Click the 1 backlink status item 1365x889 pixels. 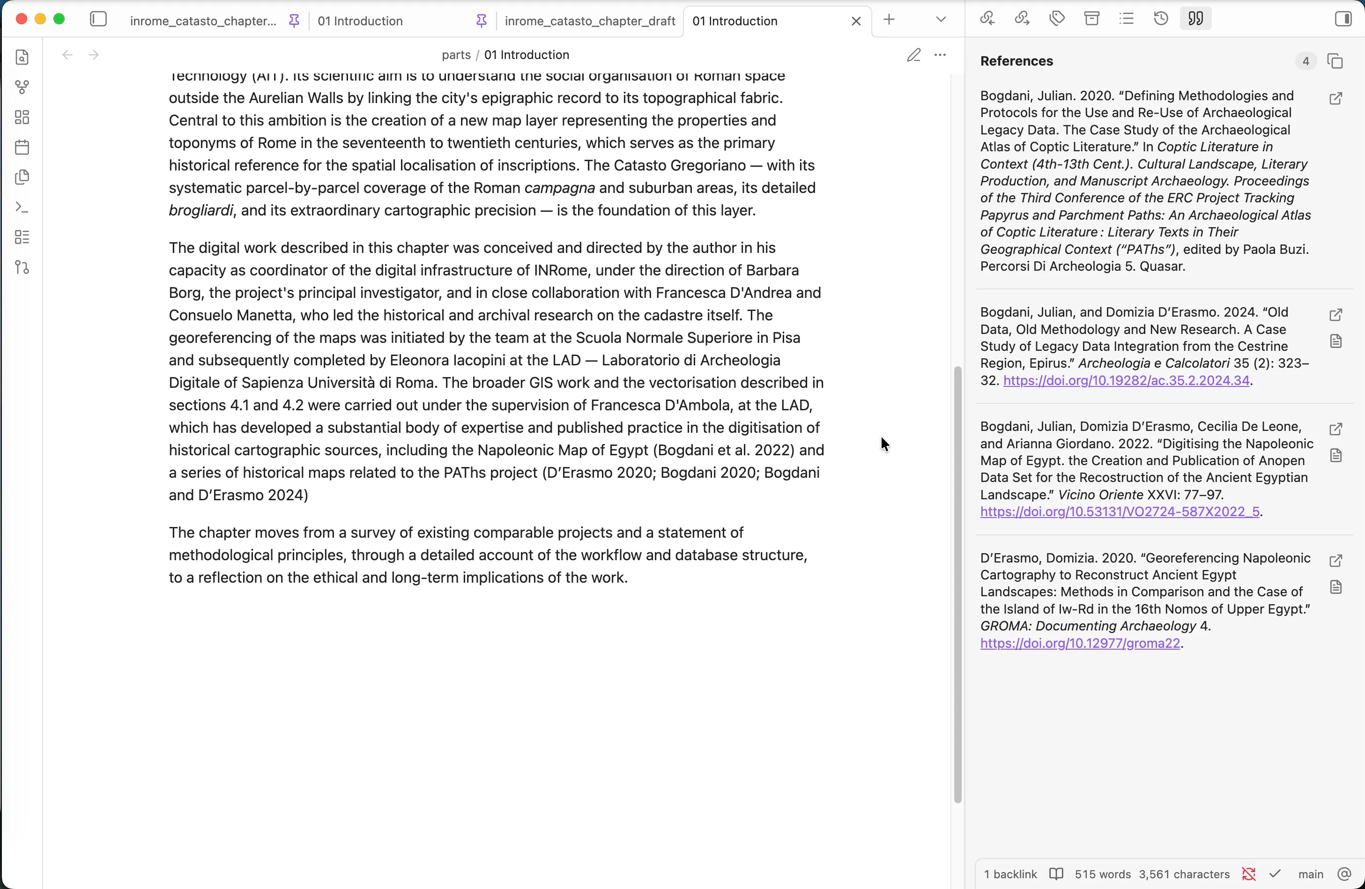tap(1010, 874)
